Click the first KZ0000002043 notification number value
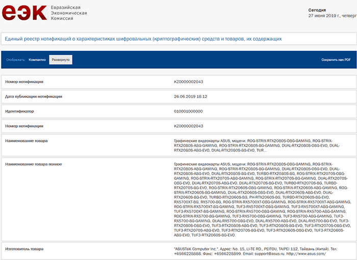This screenshot has height=260, width=357. [189, 81]
